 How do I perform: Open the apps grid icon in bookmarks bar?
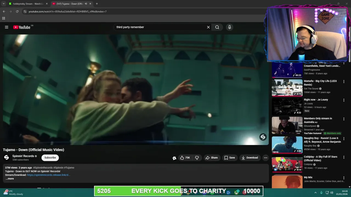(4, 18)
